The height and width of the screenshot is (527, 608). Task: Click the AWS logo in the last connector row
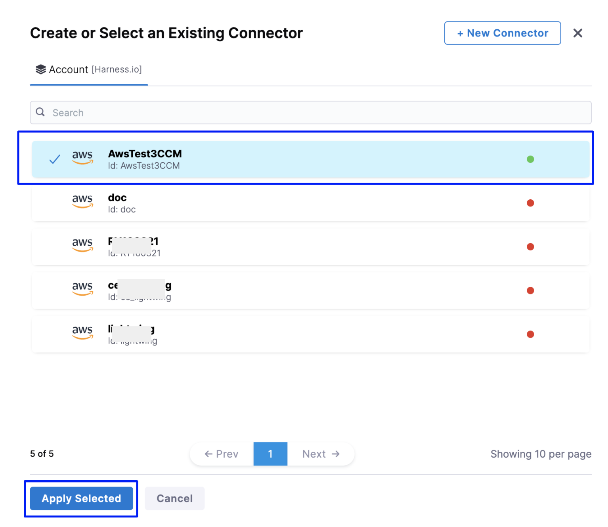point(82,333)
